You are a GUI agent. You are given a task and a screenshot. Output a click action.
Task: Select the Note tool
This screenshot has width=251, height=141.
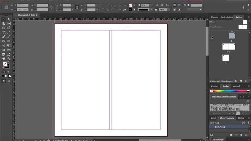pos(4,54)
